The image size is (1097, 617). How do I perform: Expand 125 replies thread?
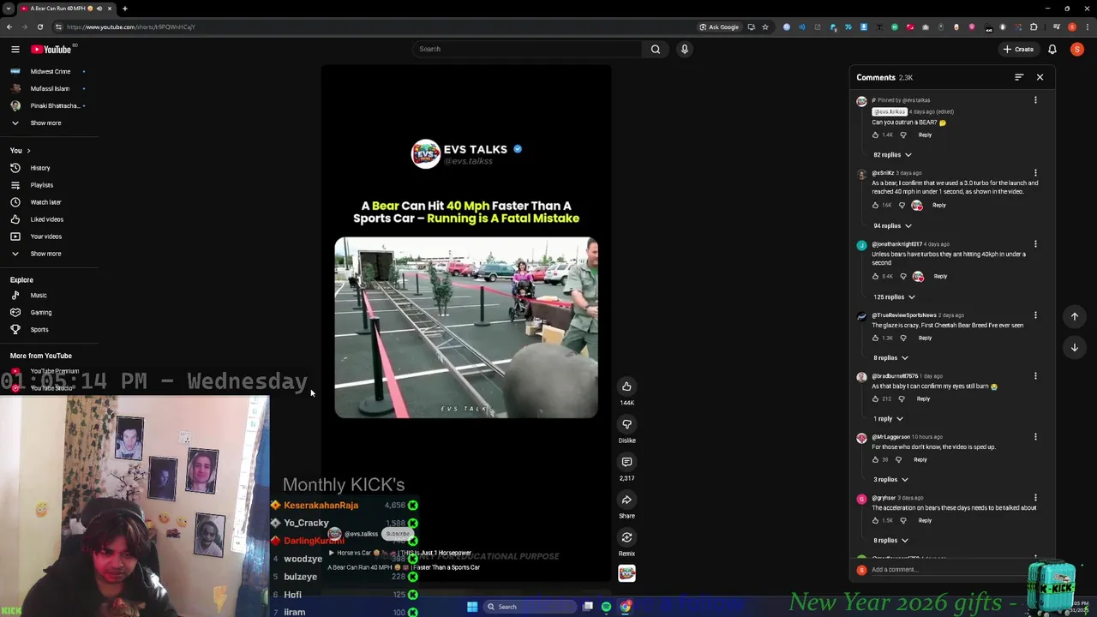click(894, 297)
